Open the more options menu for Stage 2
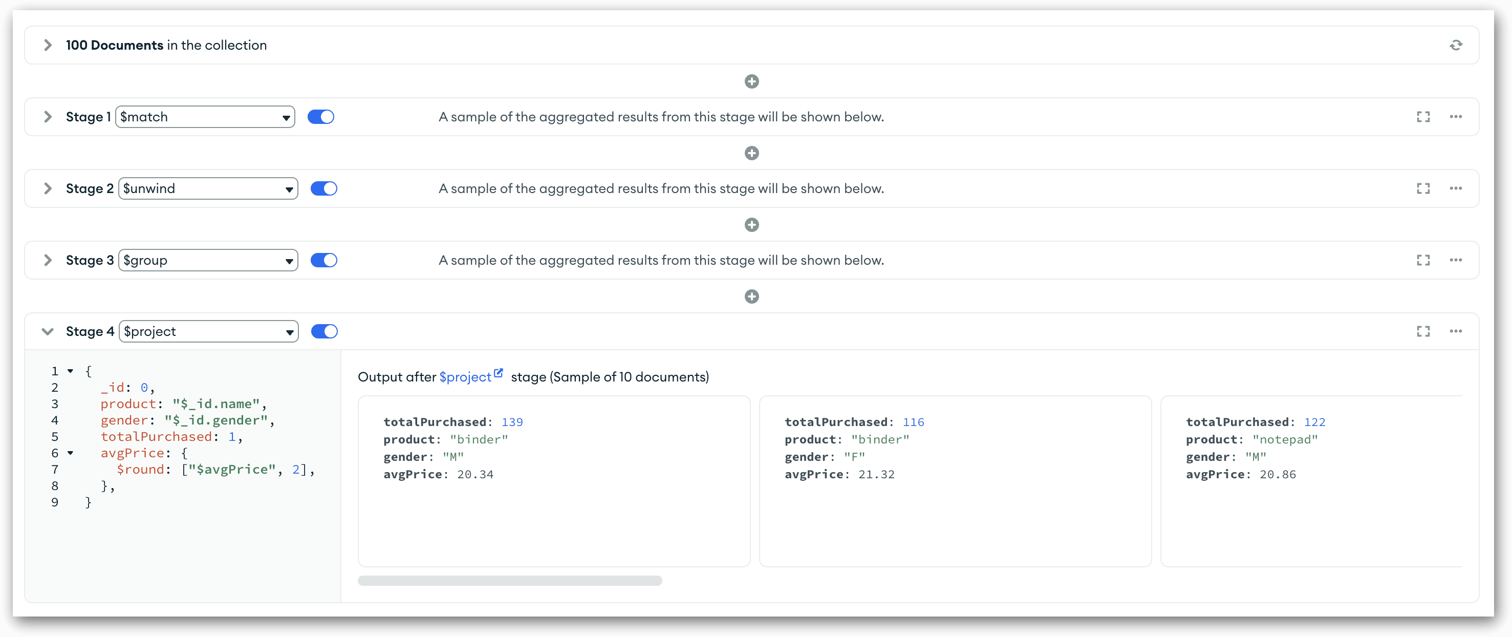 (1456, 188)
